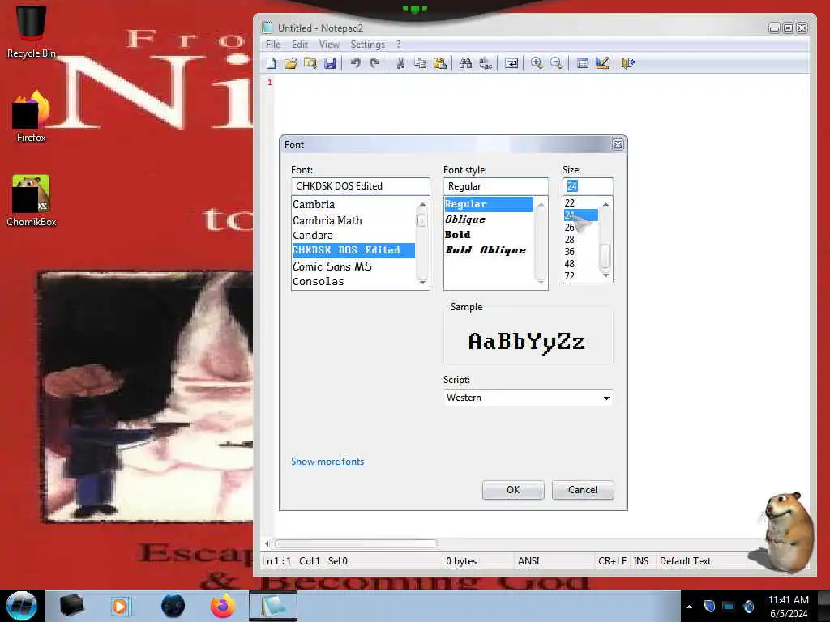Select size 48 in size list
This screenshot has height=622, width=830.
tap(580, 264)
